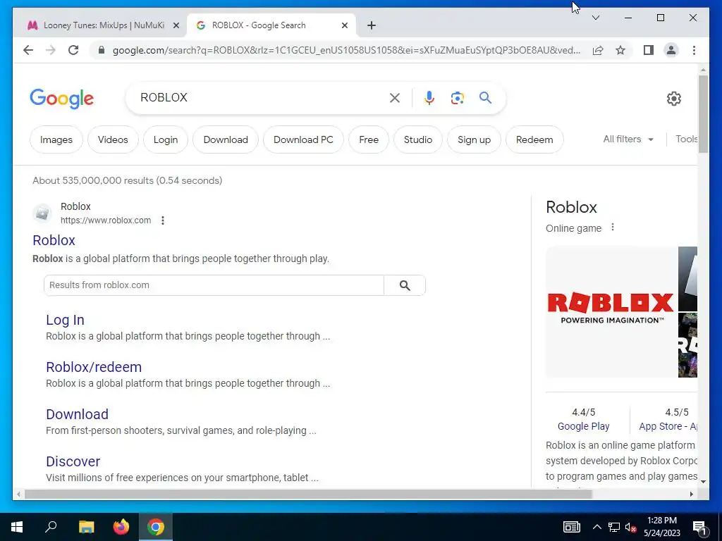Open the main Roblox result title
Screen dimensions: 722x541
54,240
